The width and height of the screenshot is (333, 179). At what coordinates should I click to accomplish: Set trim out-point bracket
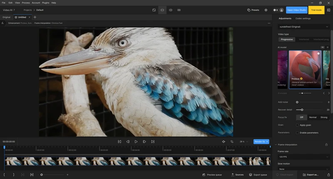pyautogui.click(x=14, y=175)
